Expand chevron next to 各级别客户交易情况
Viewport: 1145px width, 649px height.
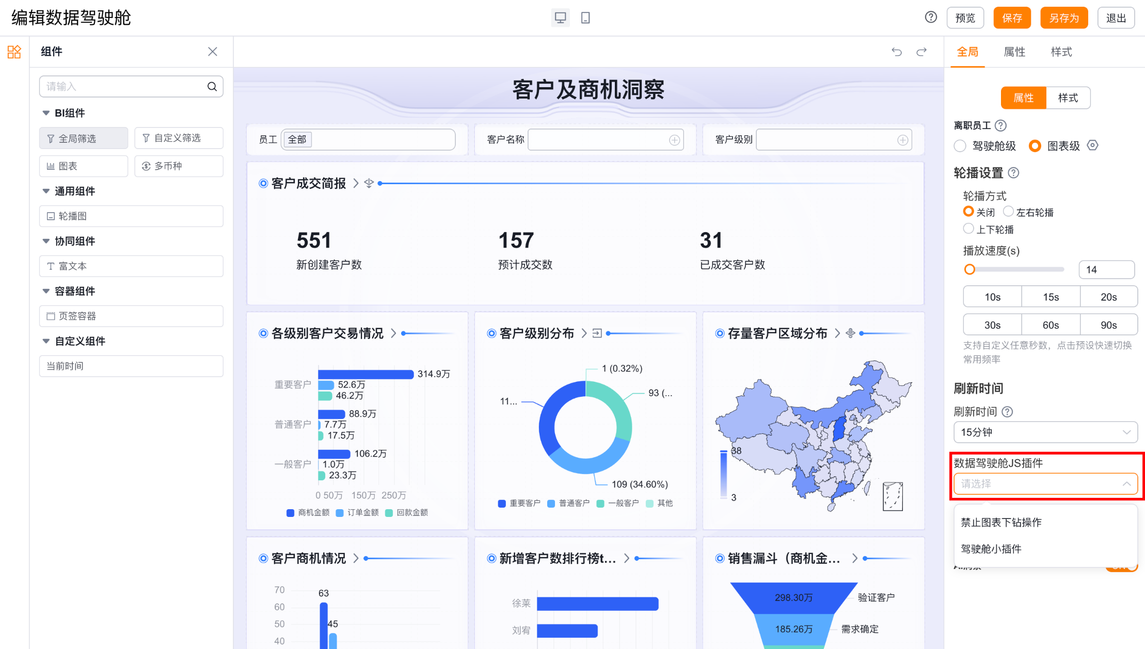[x=393, y=333]
